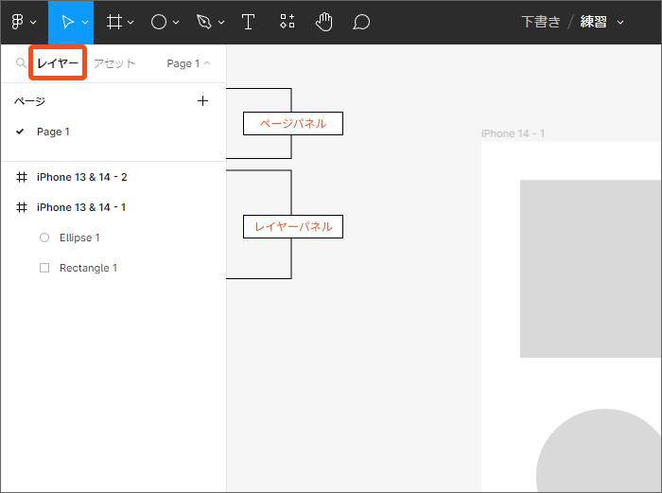Add a new page with plus button
This screenshot has height=493, width=662.
tap(202, 101)
